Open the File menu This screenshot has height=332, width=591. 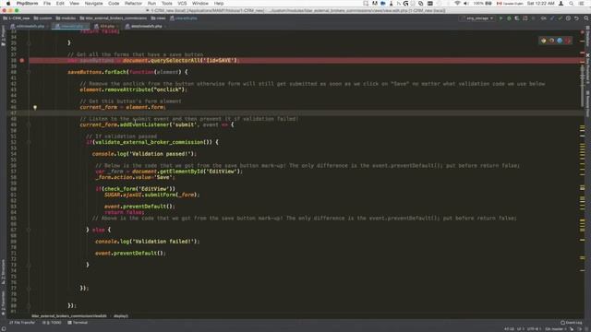point(47,4)
